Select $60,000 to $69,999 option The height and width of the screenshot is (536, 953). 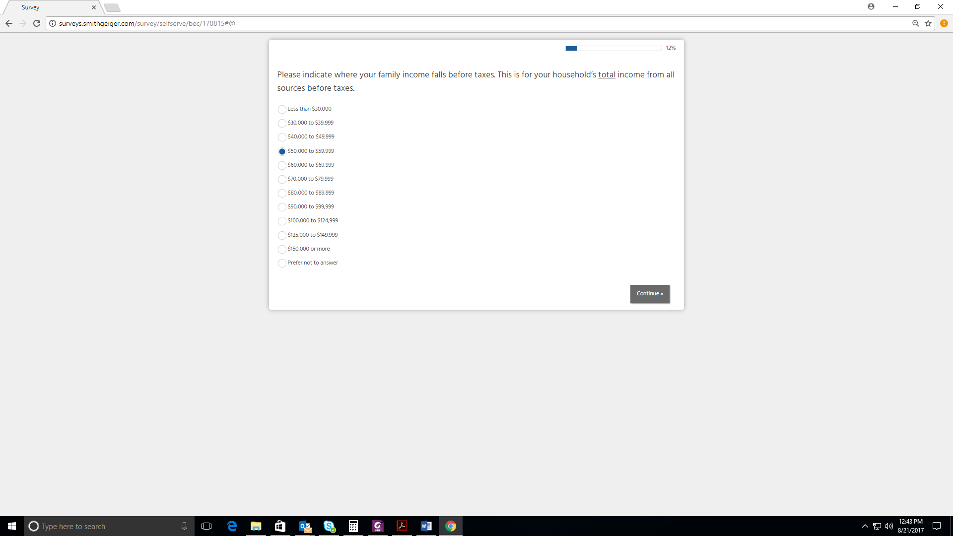point(282,165)
